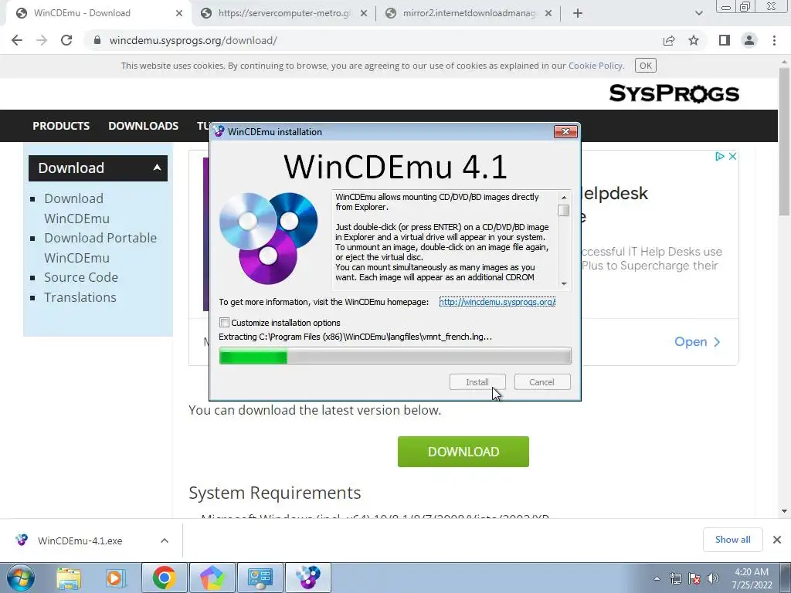The width and height of the screenshot is (791, 593).
Task: Click the SysProgs logo
Action: click(x=674, y=93)
